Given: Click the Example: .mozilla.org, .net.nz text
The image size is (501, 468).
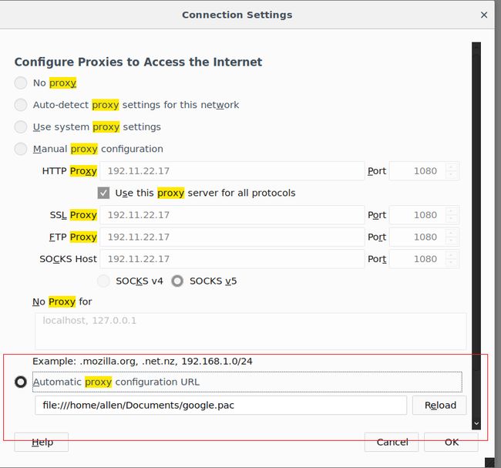Looking at the screenshot, I should [142, 362].
